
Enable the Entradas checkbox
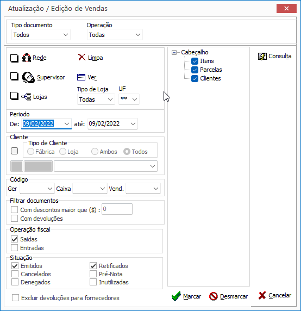[15, 248]
